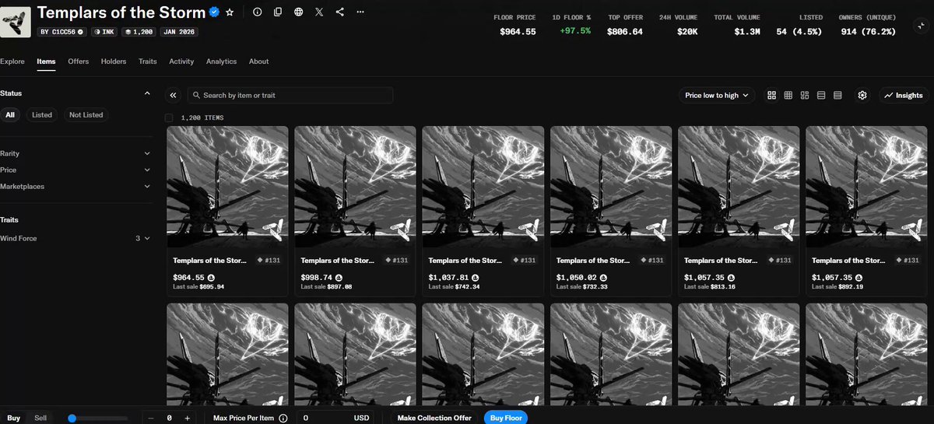Click info icon next to Max Price Per Item

(283, 418)
